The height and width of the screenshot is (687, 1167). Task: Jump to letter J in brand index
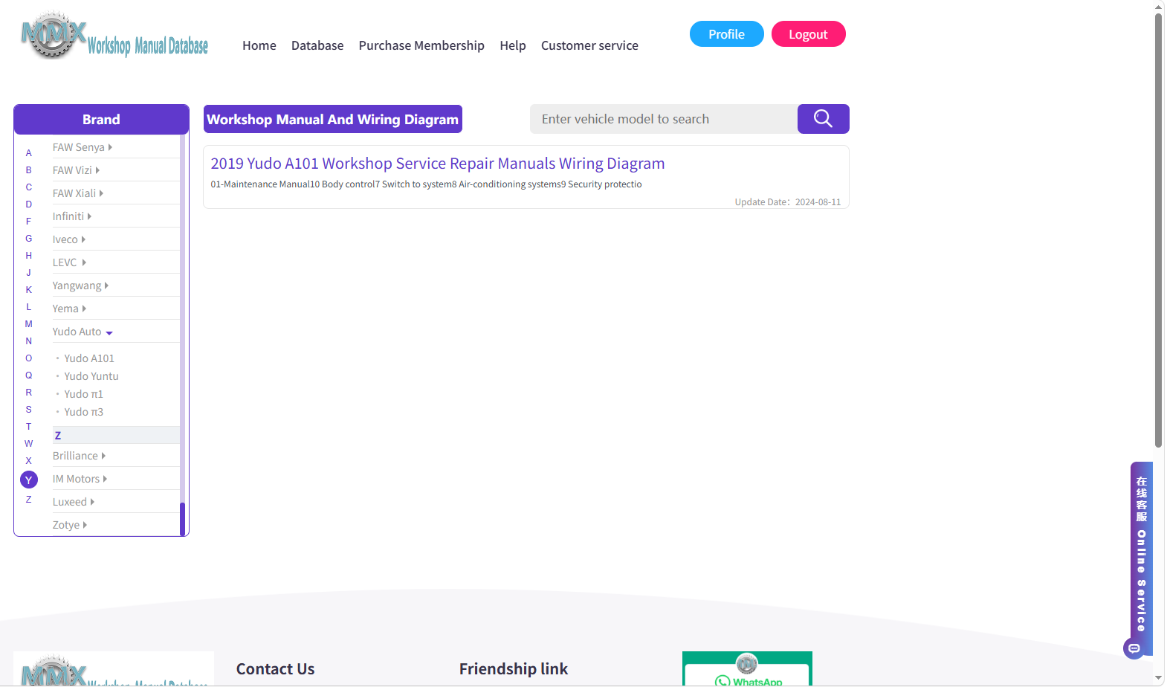click(x=29, y=273)
